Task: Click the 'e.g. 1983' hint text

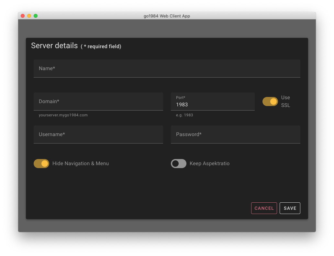Action: pyautogui.click(x=184, y=115)
